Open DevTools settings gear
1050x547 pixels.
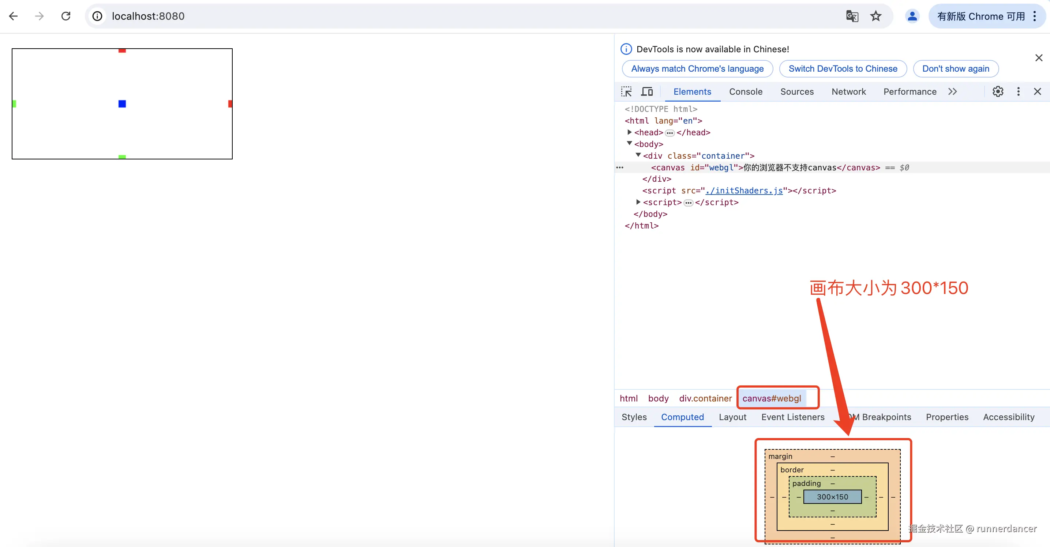[997, 92]
